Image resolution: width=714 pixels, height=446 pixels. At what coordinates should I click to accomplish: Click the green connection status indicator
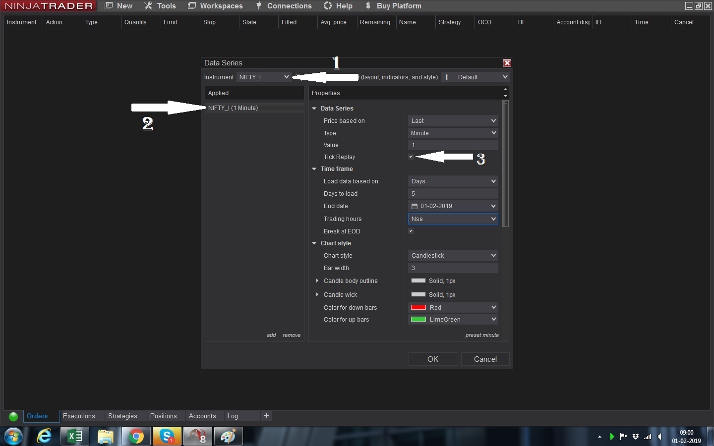(13, 416)
